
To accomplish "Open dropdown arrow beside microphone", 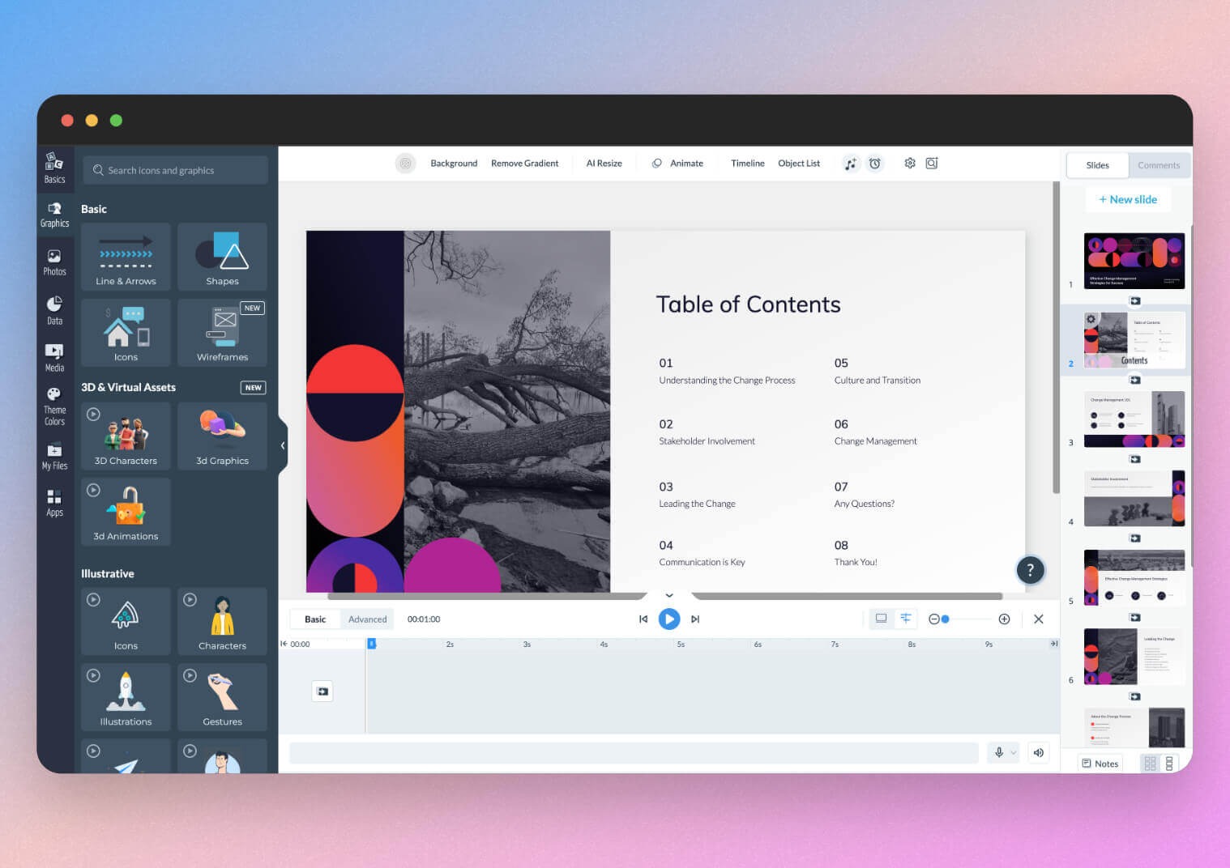I will click(1013, 753).
